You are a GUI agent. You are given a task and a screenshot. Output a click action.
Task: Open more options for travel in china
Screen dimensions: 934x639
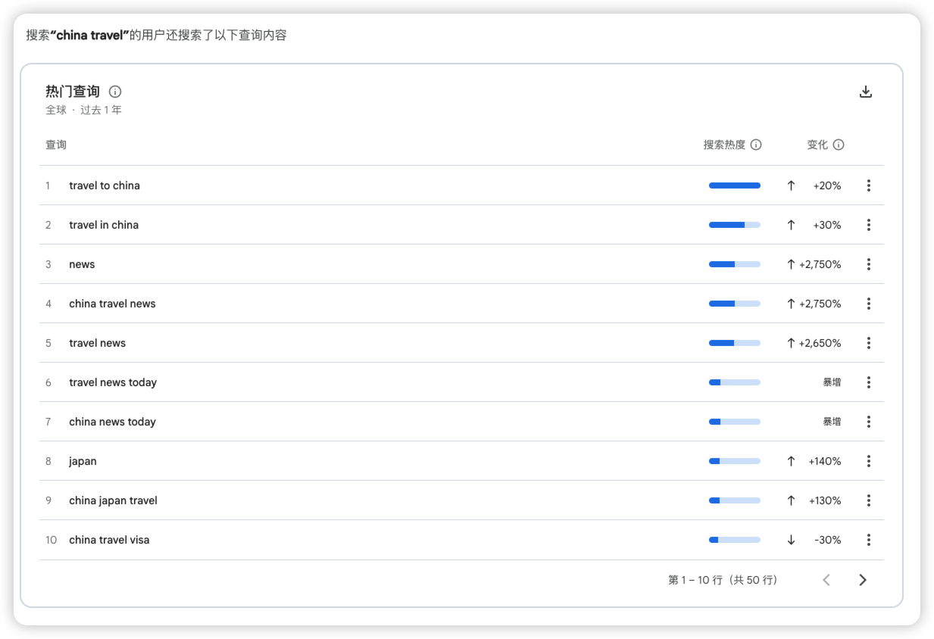(x=869, y=225)
